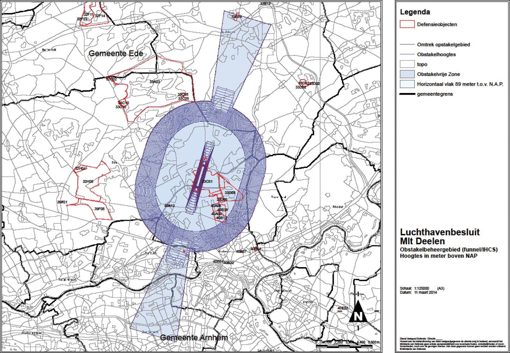510x353 pixels.
Task: Click the 'Obstakelvrije Zone' legend label
Action: click(438, 74)
